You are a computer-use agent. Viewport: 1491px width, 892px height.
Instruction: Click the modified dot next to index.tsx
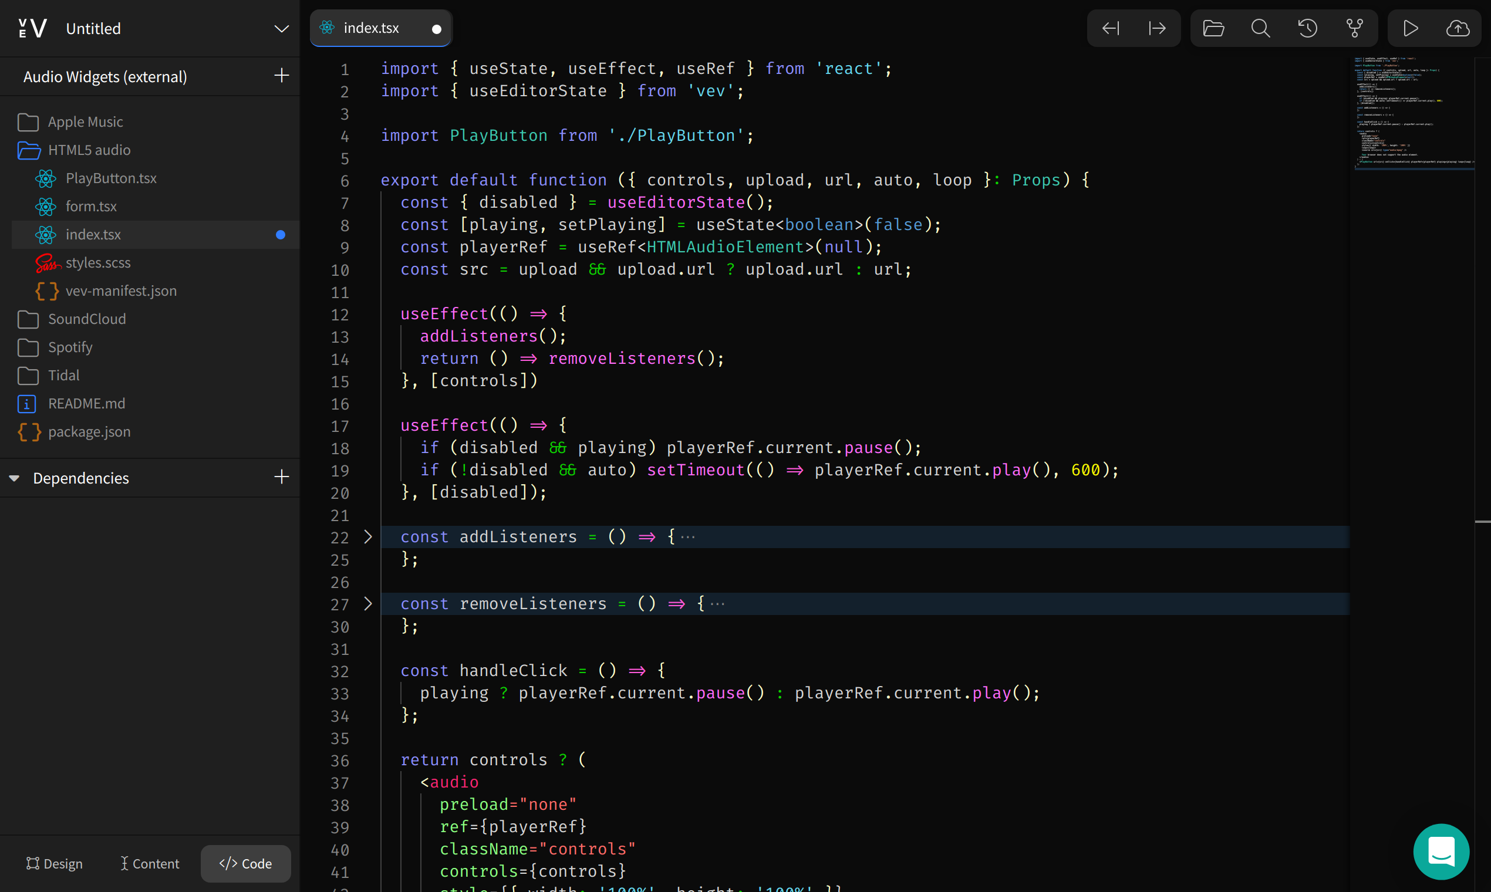pyautogui.click(x=281, y=235)
